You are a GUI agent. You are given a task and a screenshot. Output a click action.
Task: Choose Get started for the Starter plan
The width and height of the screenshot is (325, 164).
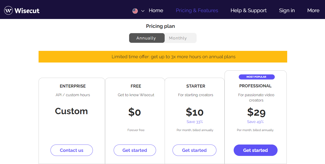tap(194, 150)
